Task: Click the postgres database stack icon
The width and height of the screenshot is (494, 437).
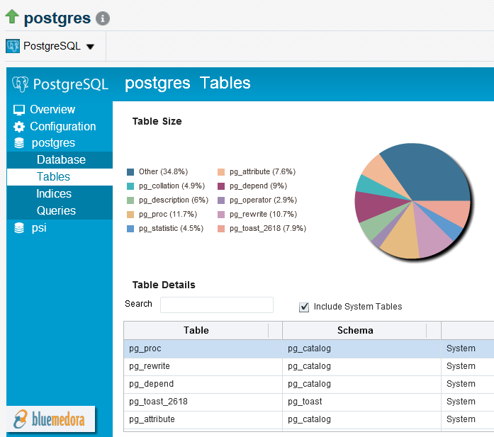Action: (19, 143)
